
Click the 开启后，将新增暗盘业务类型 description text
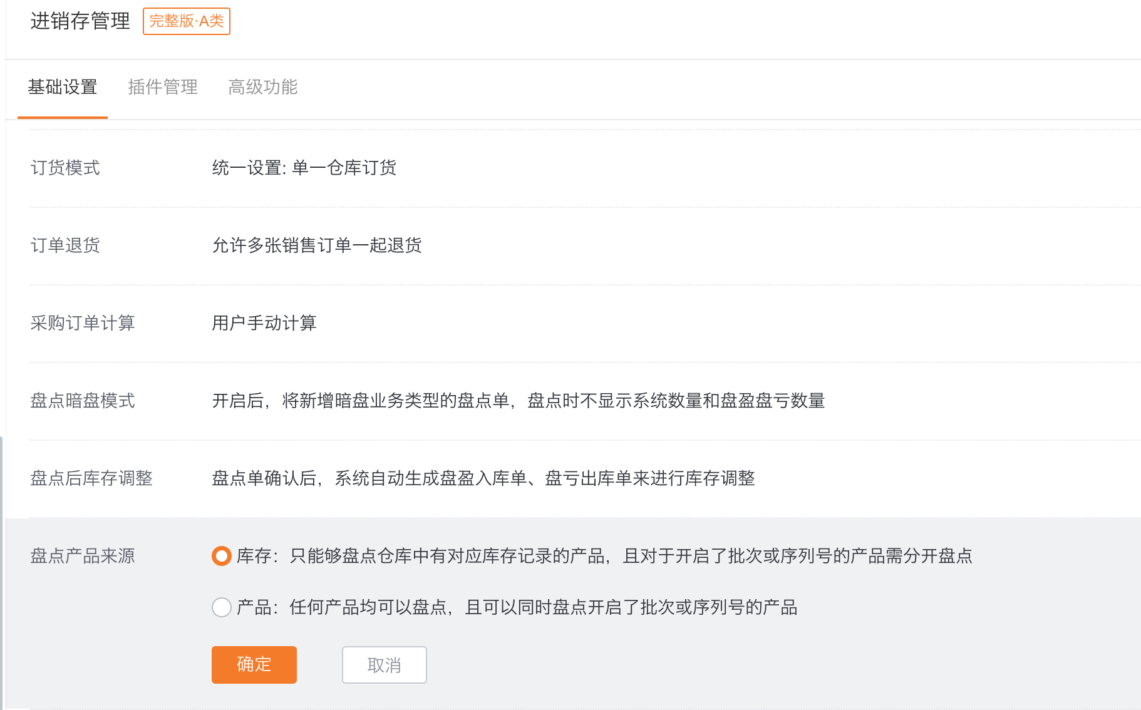click(x=518, y=401)
